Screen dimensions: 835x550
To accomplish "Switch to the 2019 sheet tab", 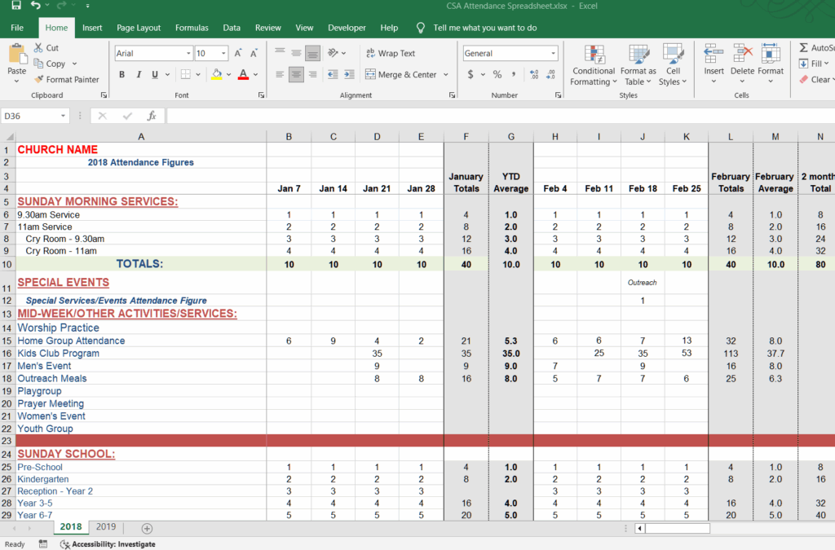I will click(x=106, y=527).
